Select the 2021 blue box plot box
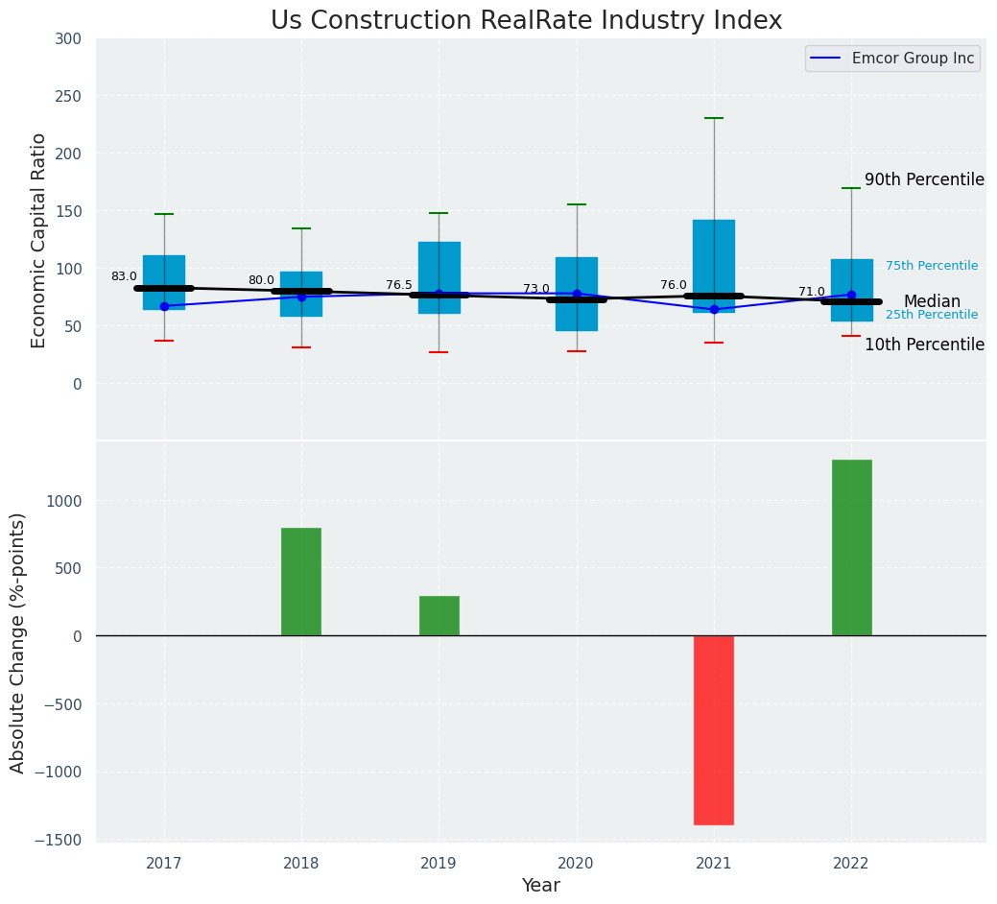997x904 pixels. [x=714, y=267]
